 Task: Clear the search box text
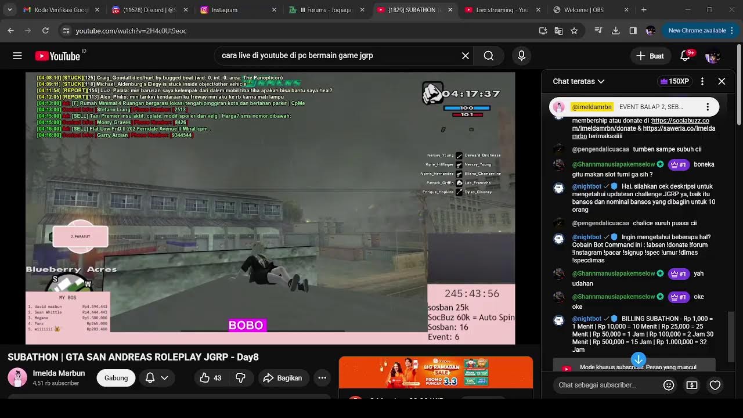pos(465,56)
